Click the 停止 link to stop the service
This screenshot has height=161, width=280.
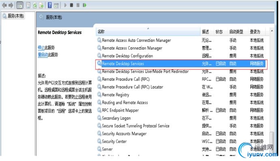coord(41,48)
